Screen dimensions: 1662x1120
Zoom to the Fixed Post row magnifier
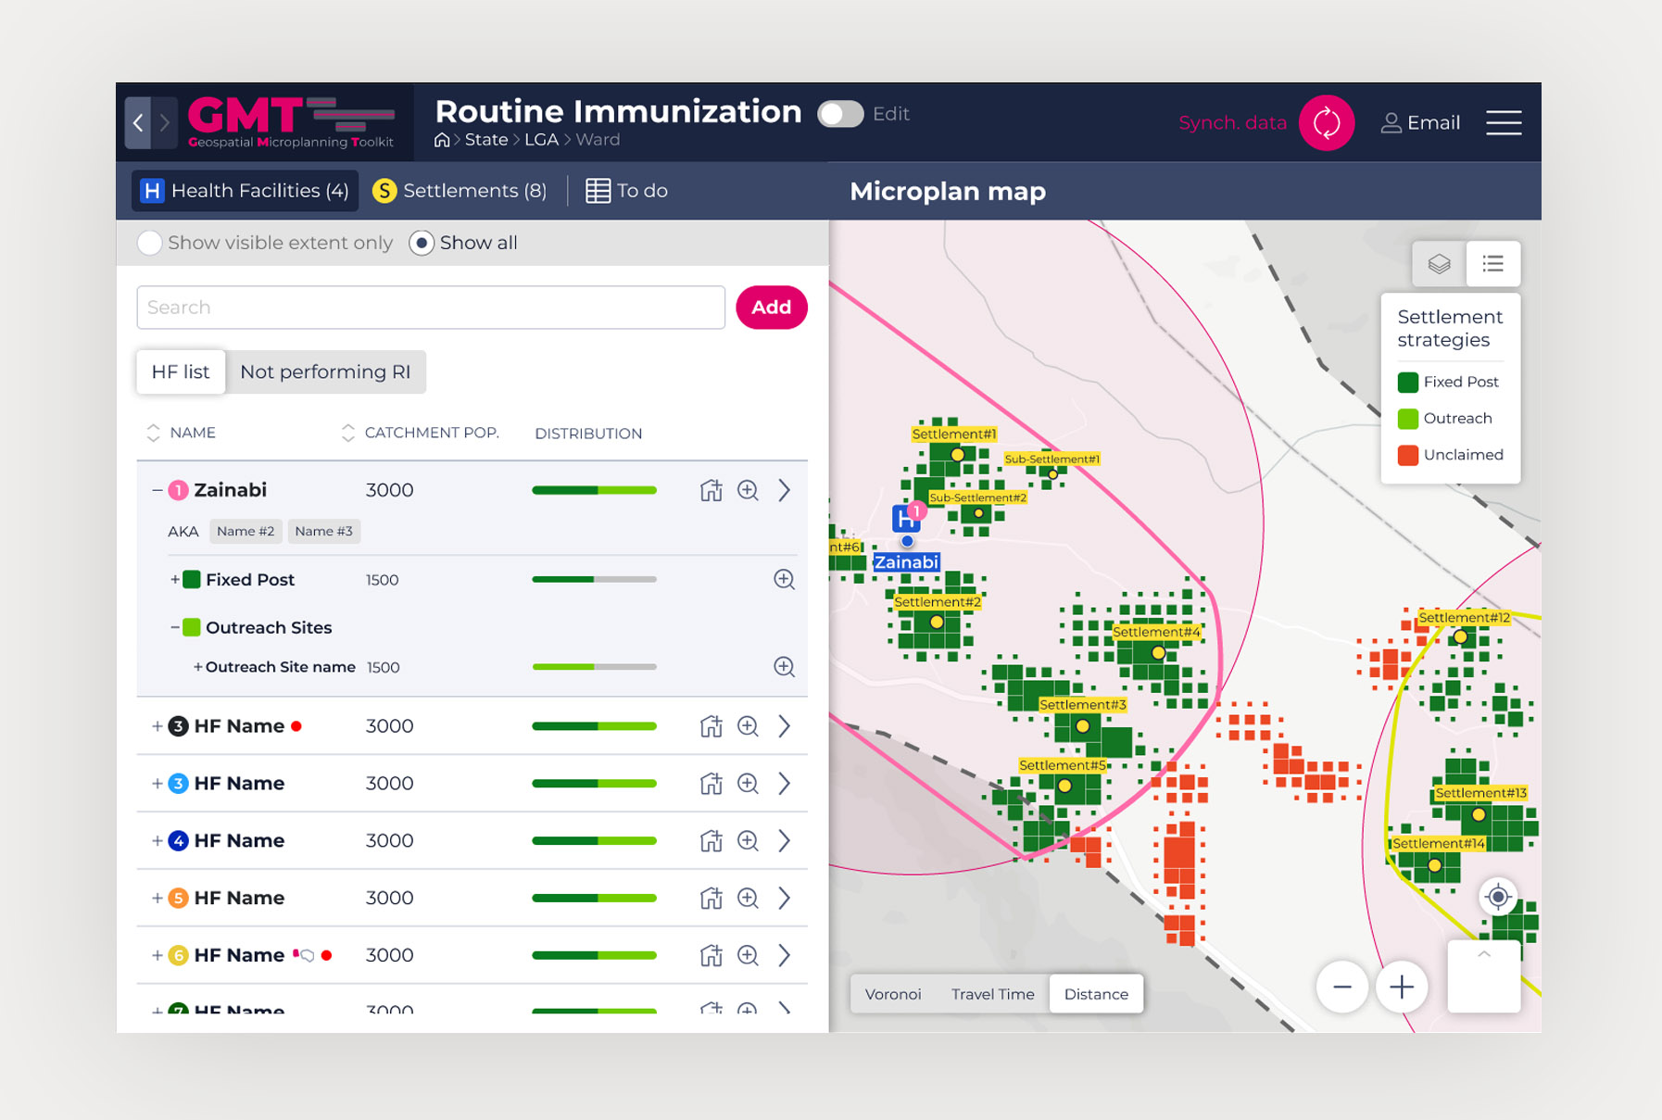click(784, 580)
